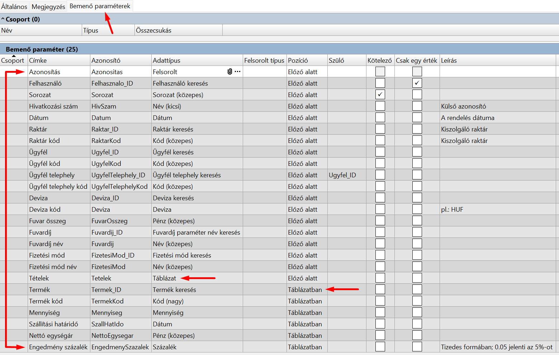Viewport: 559px width, 355px height.
Task: Select the UgyfelKod identifier cell
Action: 121,163
